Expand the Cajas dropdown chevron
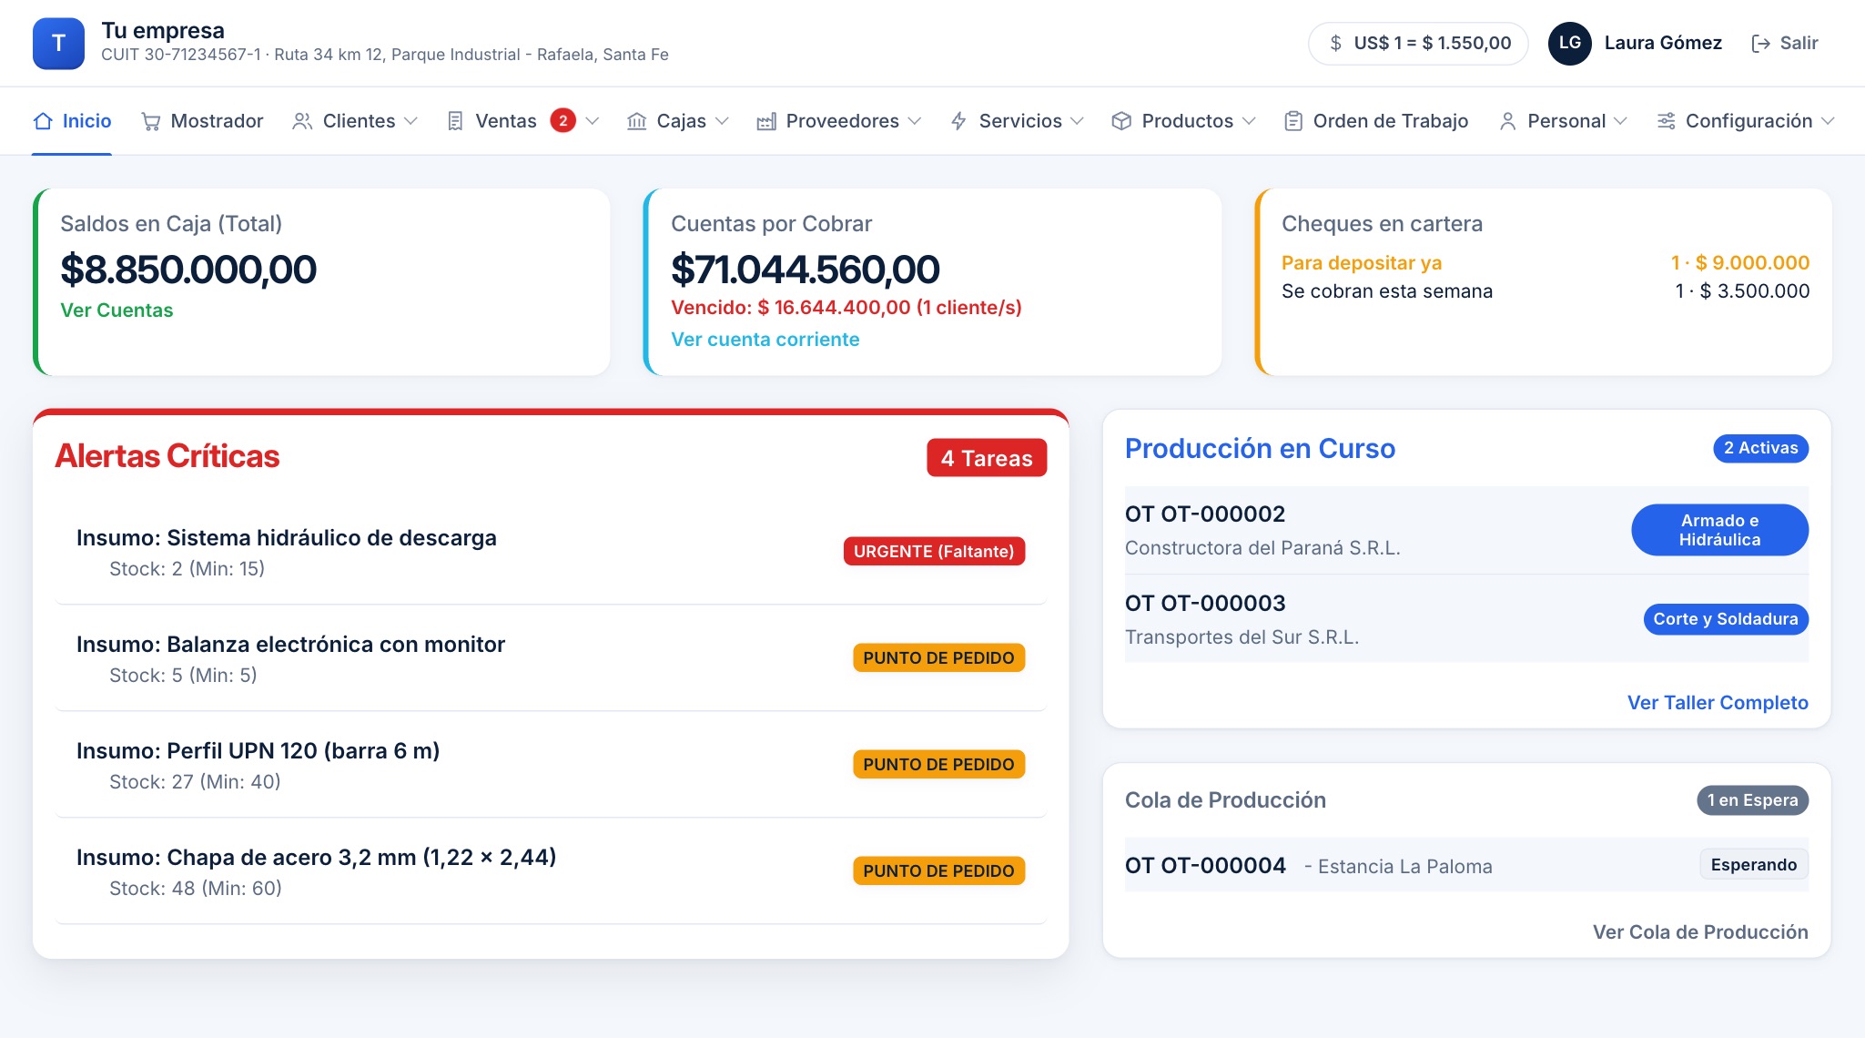Viewport: 1865px width, 1038px height. click(722, 121)
